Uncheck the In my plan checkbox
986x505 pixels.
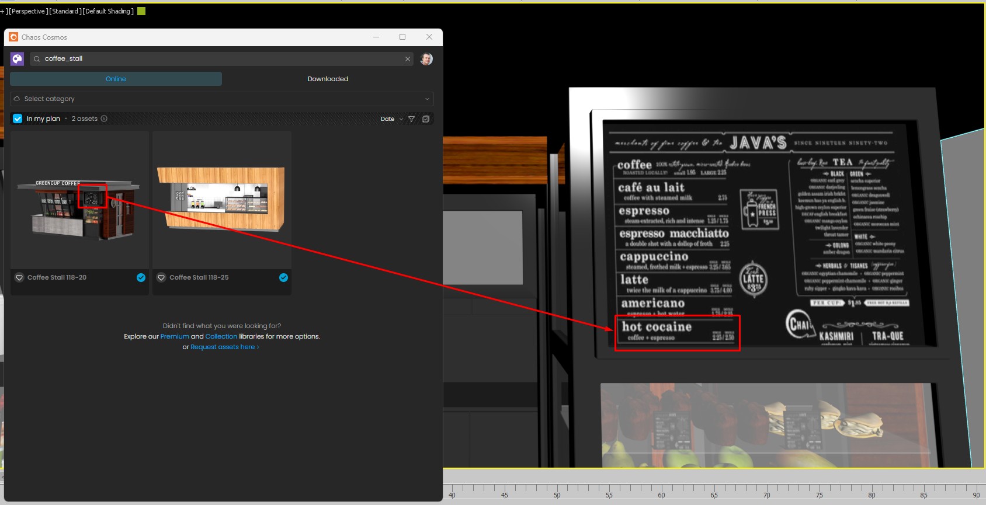tap(18, 119)
